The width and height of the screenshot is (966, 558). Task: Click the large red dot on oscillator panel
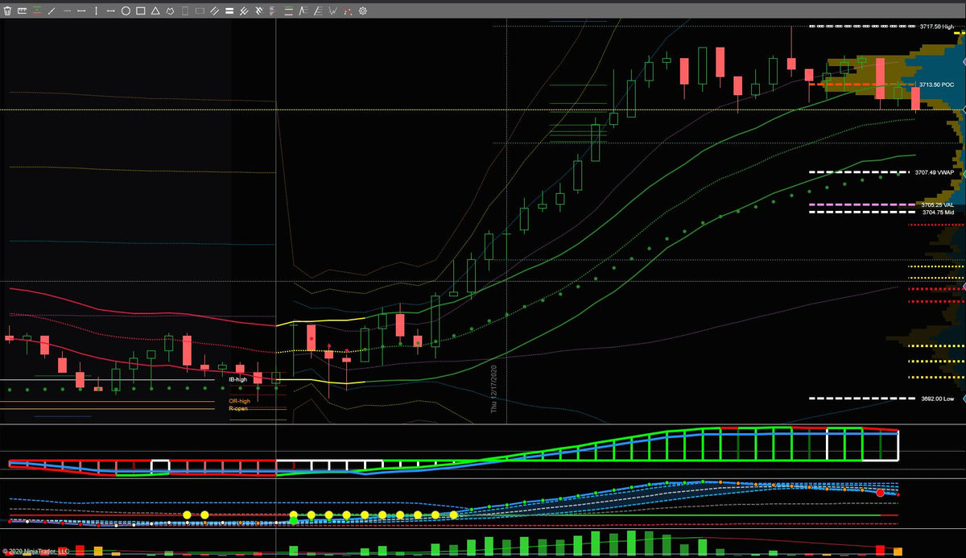(x=881, y=492)
